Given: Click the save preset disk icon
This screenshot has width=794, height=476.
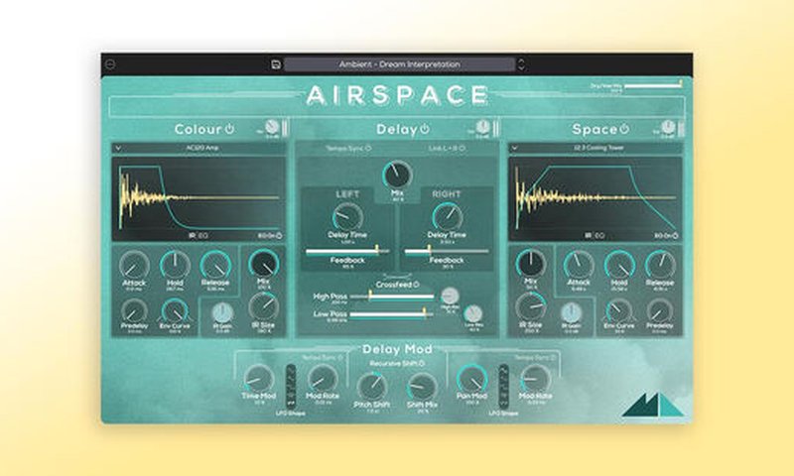Looking at the screenshot, I should [x=275, y=64].
